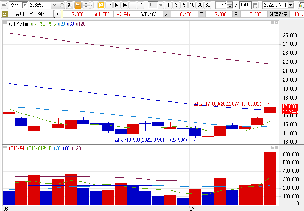Select the 틱 tick chart period
The width and height of the screenshot is (304, 211).
tap(132, 5)
